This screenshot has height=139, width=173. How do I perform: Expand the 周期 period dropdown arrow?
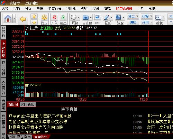(79, 18)
